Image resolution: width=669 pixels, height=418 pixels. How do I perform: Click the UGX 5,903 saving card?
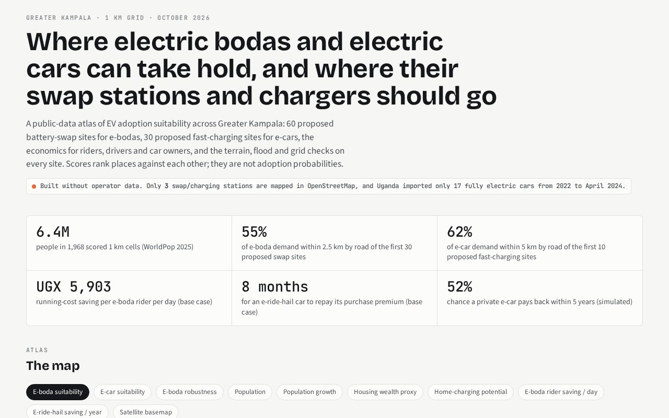tap(129, 298)
